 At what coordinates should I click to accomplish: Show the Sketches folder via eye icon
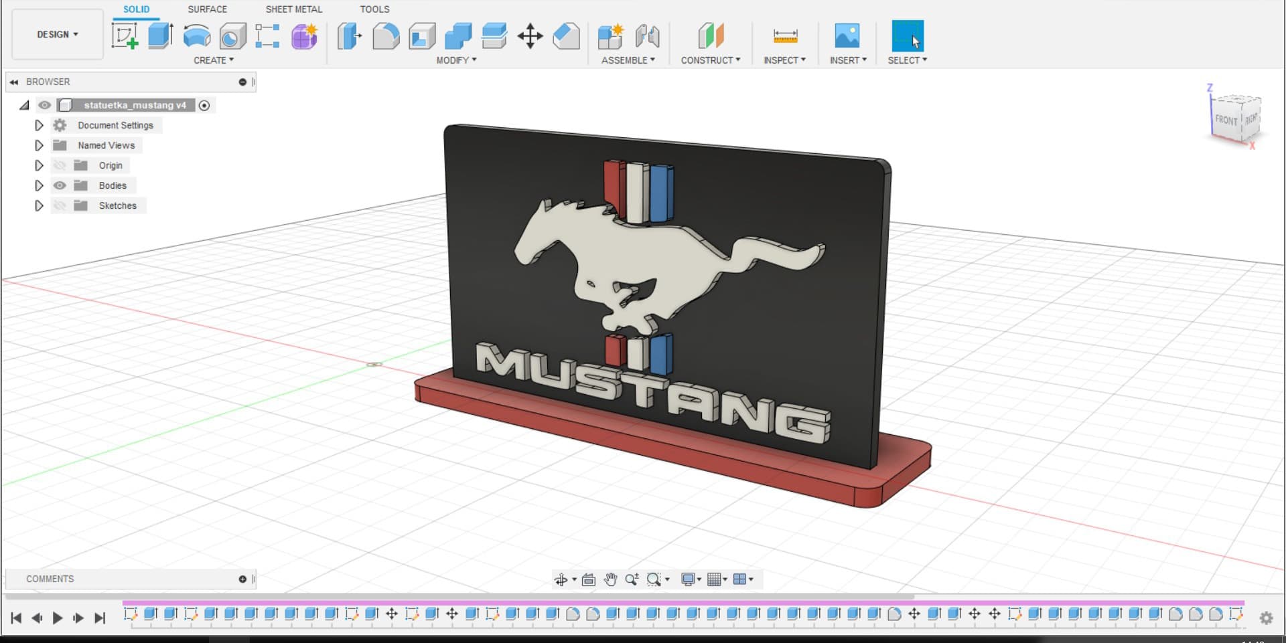(x=60, y=205)
